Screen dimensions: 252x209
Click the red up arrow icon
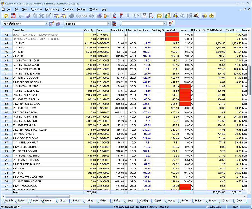114,16
